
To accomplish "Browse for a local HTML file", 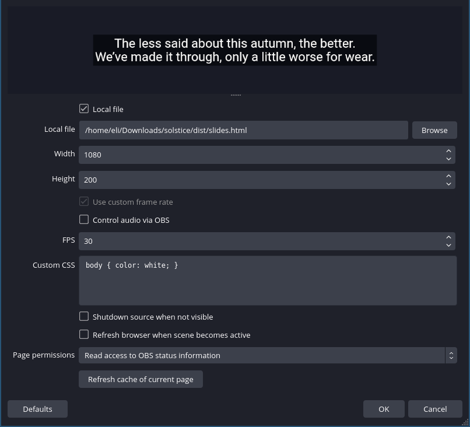I will point(434,130).
